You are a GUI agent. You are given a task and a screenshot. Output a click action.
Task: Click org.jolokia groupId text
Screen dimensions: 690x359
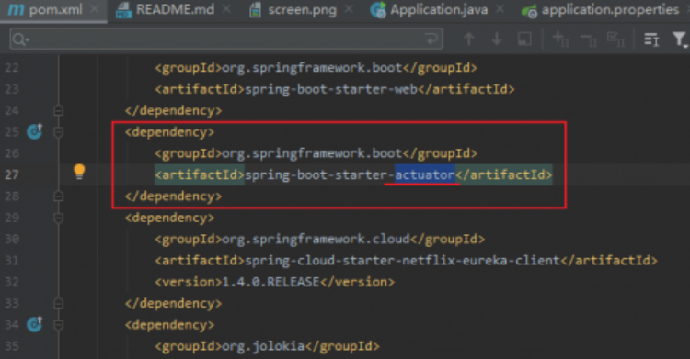[x=263, y=346]
